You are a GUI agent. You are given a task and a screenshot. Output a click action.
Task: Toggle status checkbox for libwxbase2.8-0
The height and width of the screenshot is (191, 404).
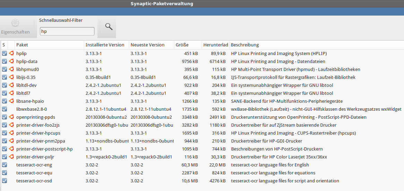5,109
